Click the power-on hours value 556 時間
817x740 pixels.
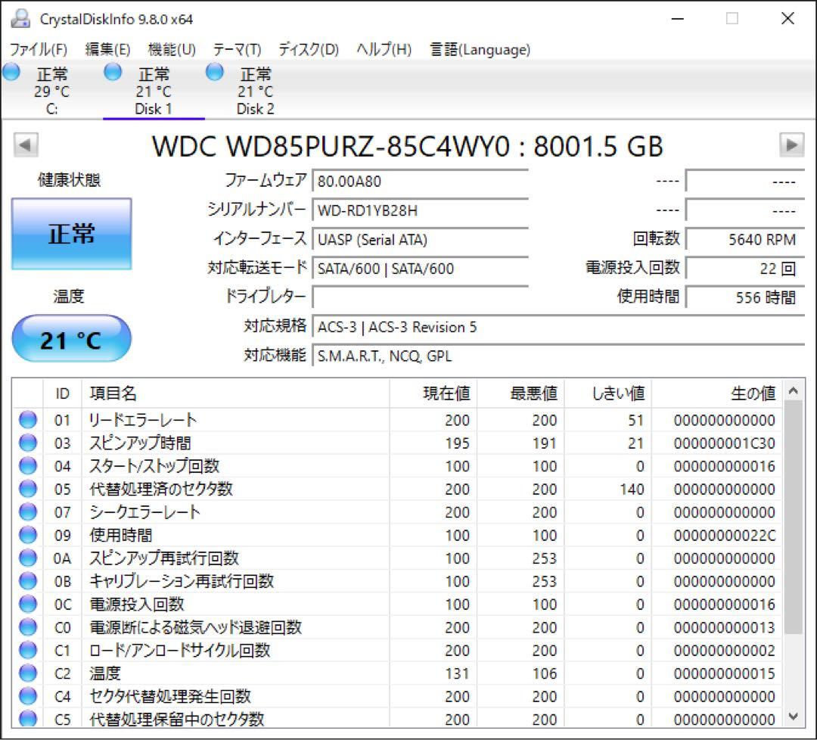click(745, 297)
